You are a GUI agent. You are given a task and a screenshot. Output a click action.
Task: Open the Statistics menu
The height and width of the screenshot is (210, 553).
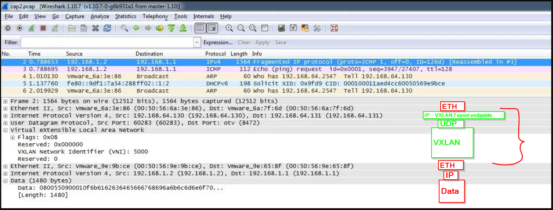click(125, 16)
